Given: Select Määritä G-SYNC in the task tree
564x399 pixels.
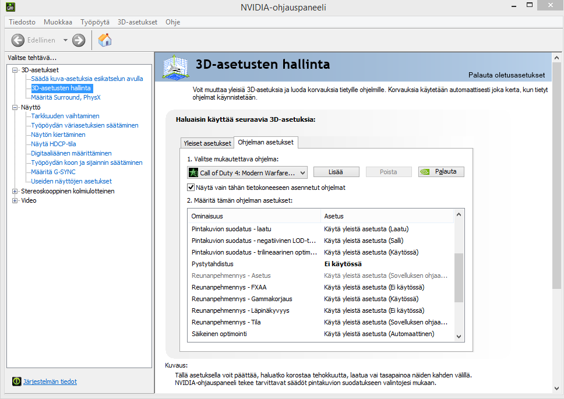Looking at the screenshot, I should [x=53, y=172].
